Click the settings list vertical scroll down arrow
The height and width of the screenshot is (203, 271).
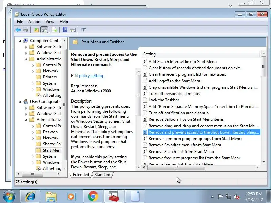(264, 162)
